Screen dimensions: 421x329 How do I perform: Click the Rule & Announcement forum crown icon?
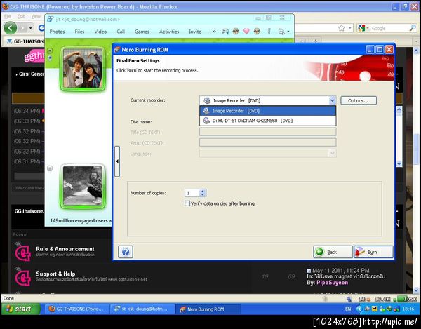tap(23, 252)
